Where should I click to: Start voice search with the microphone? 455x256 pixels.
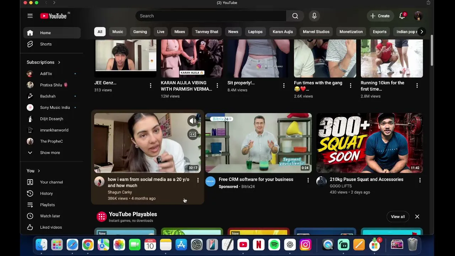(x=314, y=16)
